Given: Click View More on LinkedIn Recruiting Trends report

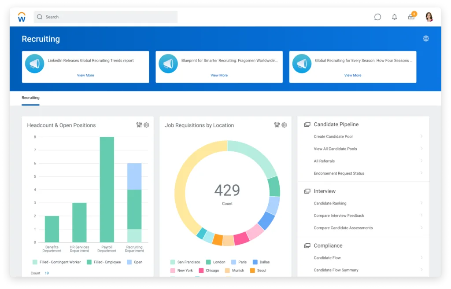Looking at the screenshot, I should tap(85, 75).
